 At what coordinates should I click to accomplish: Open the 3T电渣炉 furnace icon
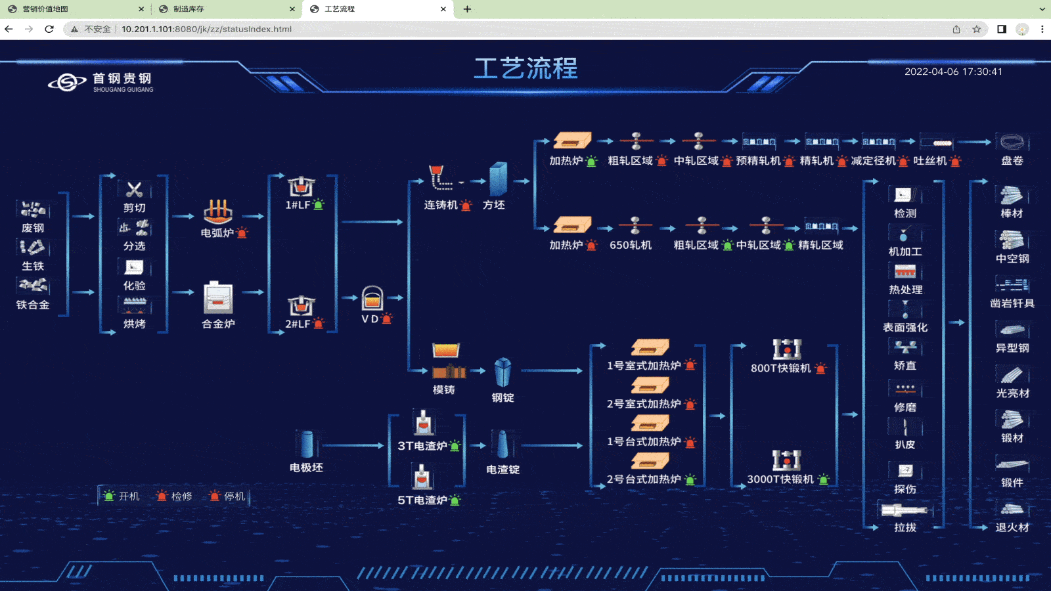424,423
